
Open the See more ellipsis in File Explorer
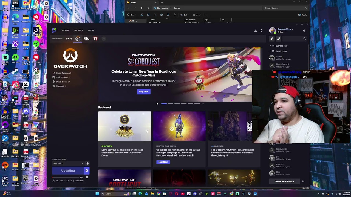point(207,15)
